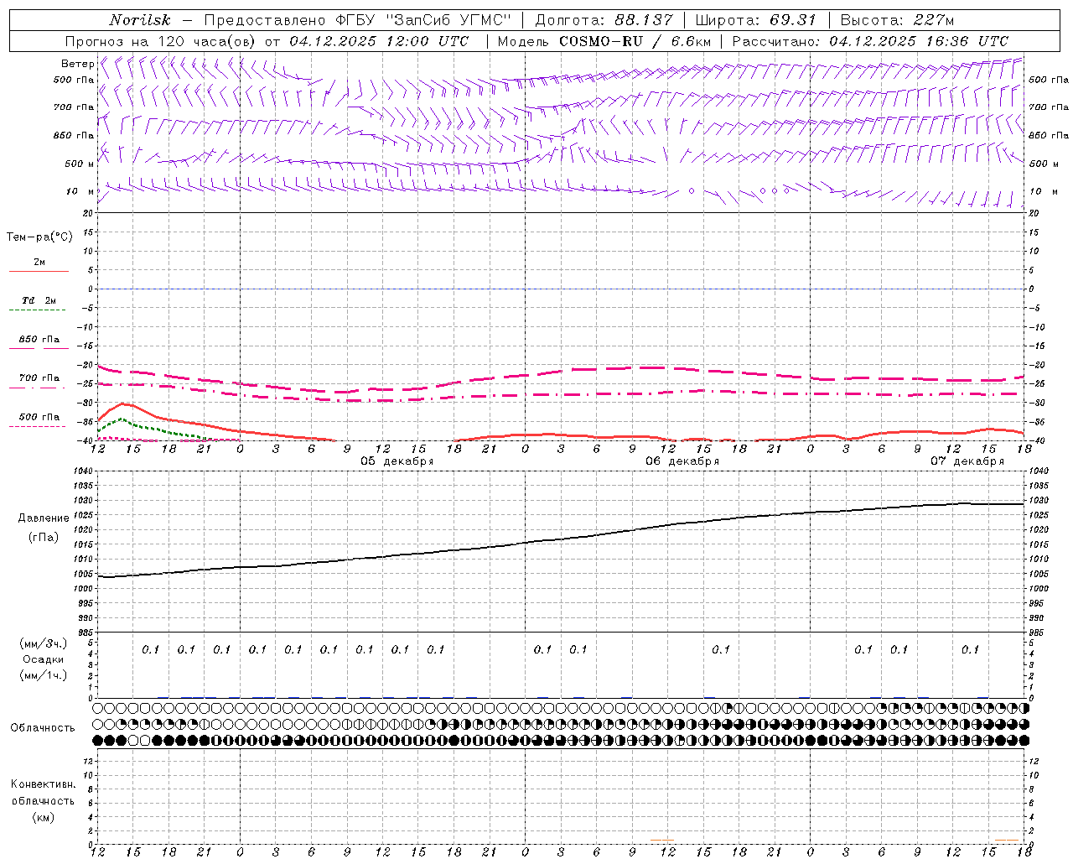The height and width of the screenshot is (859, 1073).
Task: Click the 'Конвективн.' convective cloud label
Action: [x=44, y=784]
